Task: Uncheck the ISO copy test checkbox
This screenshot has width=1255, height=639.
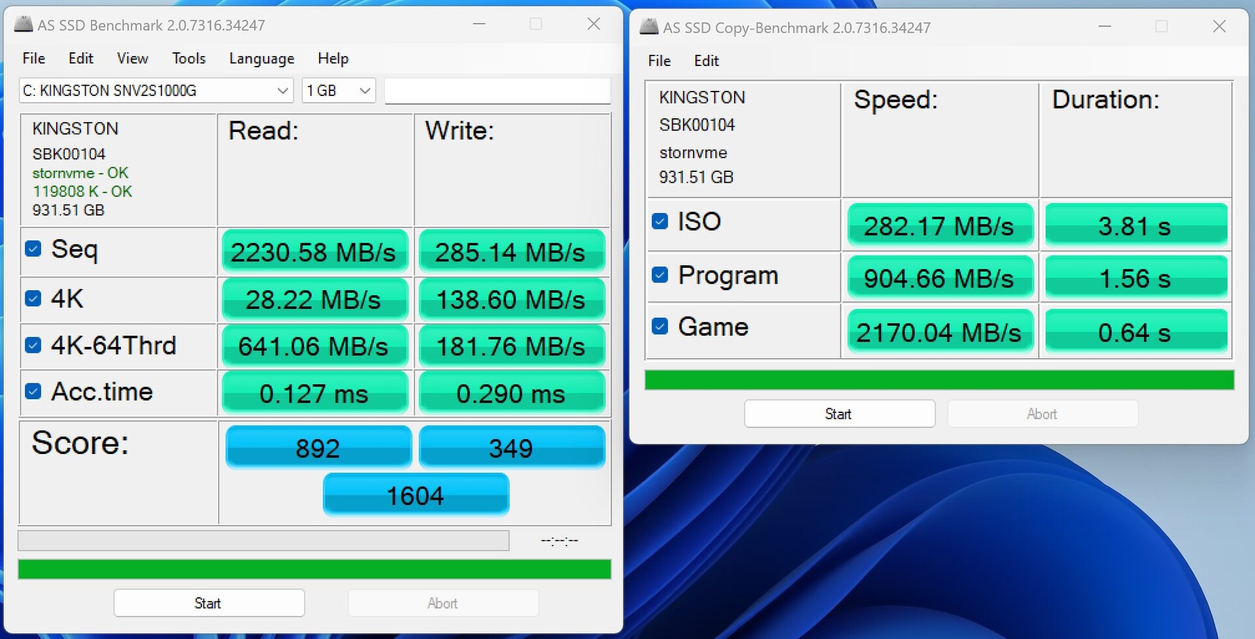Action: click(x=660, y=221)
